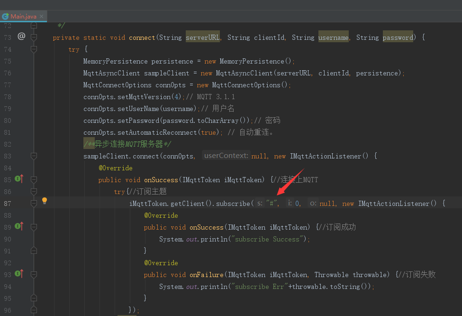Screen dimensions: 462x316
Task: Click getClient() on line 87
Action: point(191,203)
